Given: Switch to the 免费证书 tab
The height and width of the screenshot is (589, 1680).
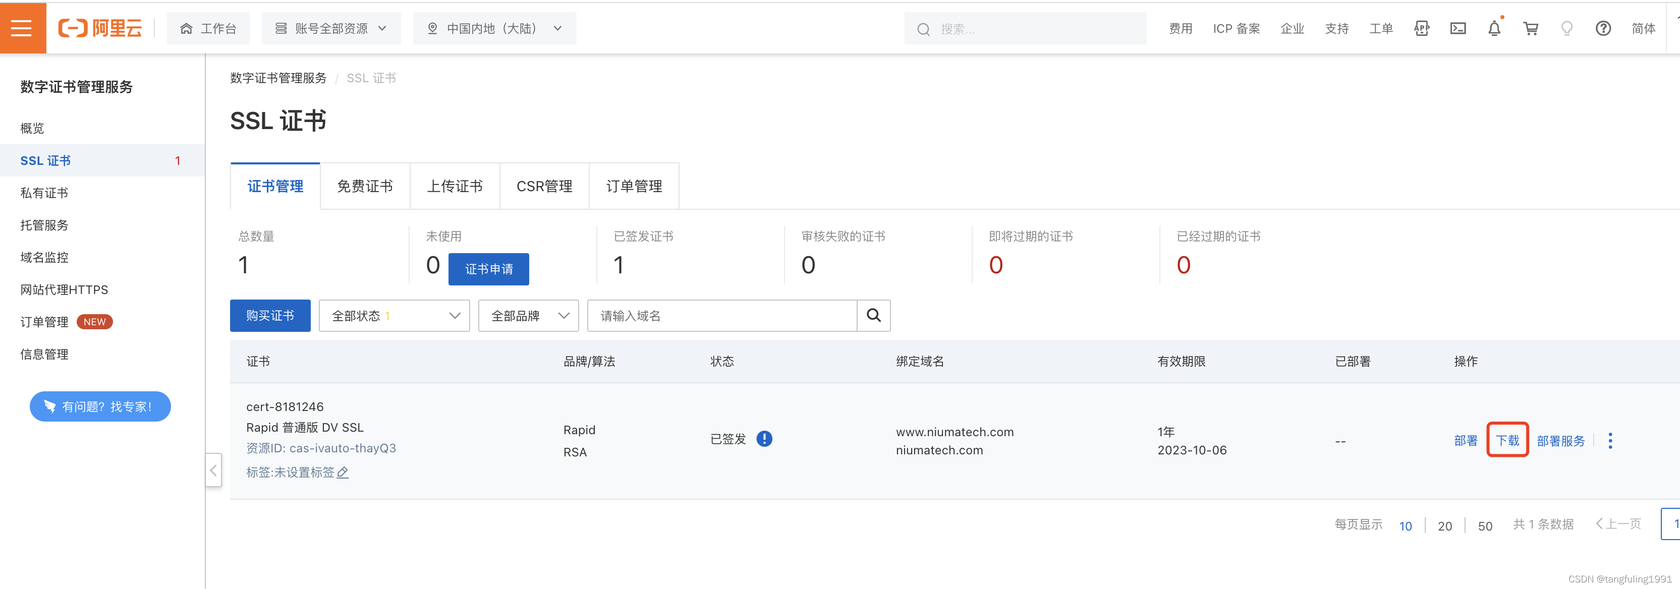Looking at the screenshot, I should coord(365,187).
